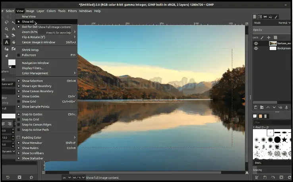Open the Filters menu
Image resolution: width=293 pixels, height=182 pixels.
pyautogui.click(x=72, y=11)
